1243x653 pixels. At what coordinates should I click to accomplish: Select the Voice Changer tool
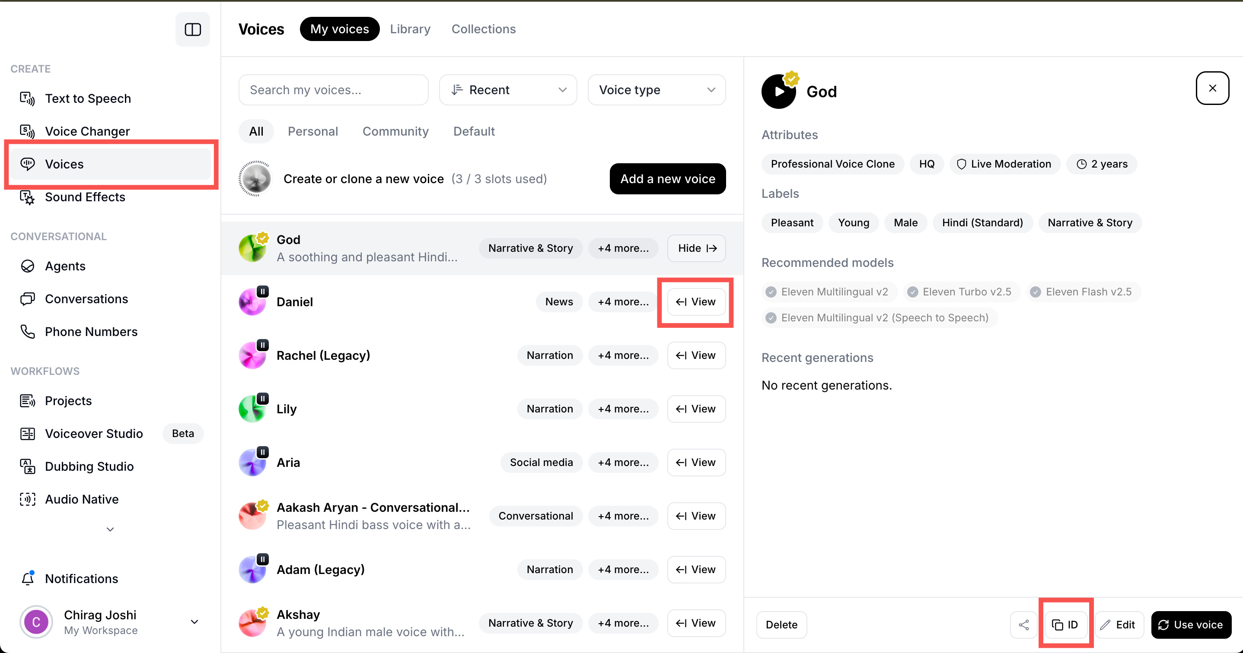click(x=87, y=131)
